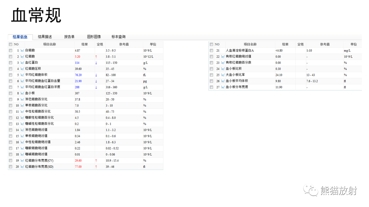Open trend chart icon for 大血小板比率

click(223, 75)
